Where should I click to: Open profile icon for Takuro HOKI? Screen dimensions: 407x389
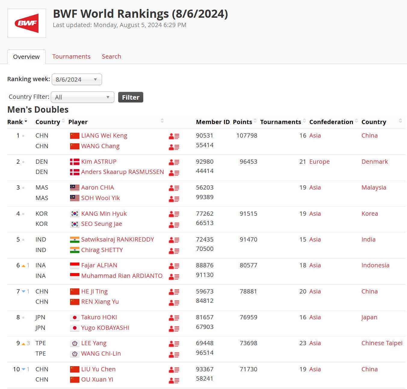tap(174, 318)
